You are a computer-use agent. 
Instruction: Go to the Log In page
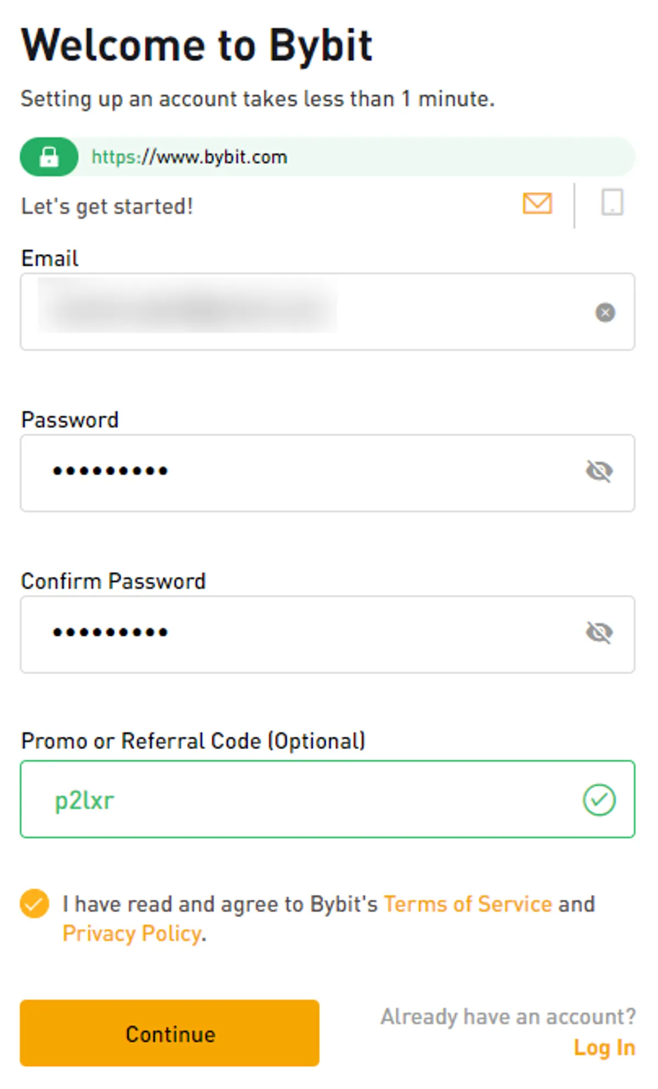pos(604,1048)
